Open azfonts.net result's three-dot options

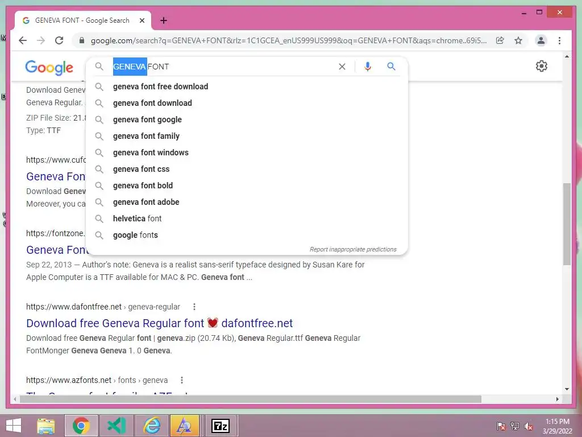pos(181,380)
